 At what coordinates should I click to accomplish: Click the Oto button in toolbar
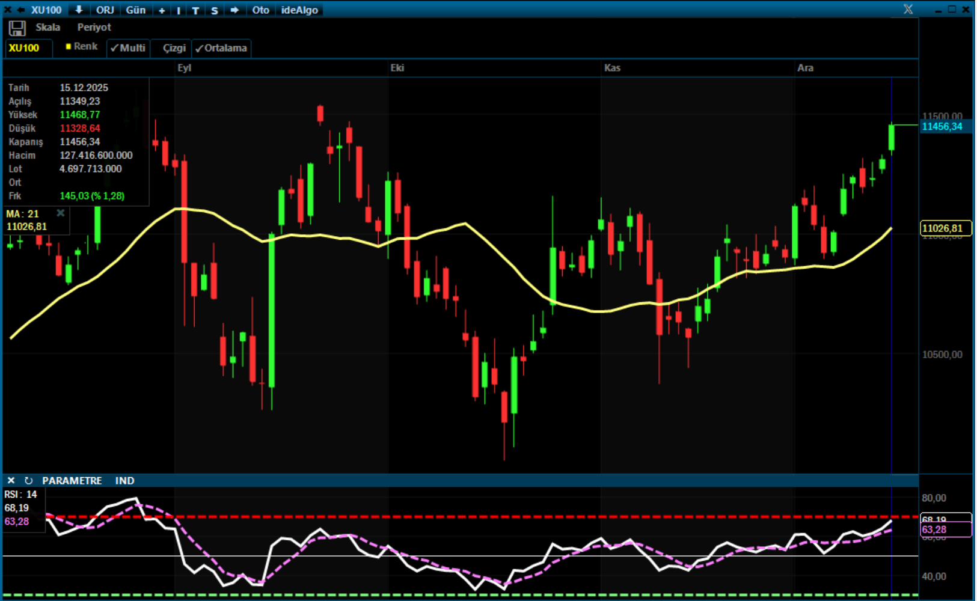260,10
